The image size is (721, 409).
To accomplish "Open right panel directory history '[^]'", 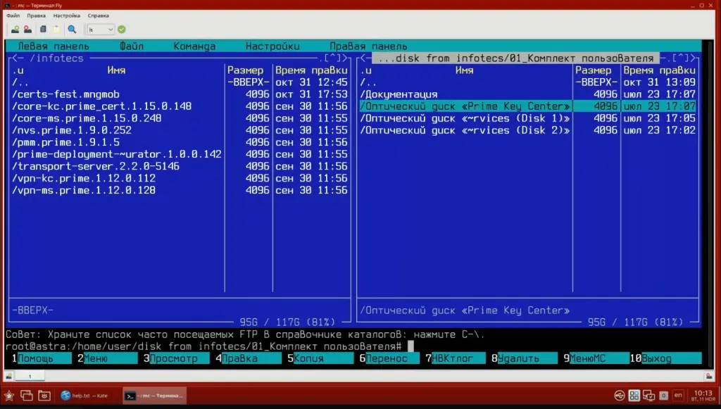I will [x=681, y=58].
